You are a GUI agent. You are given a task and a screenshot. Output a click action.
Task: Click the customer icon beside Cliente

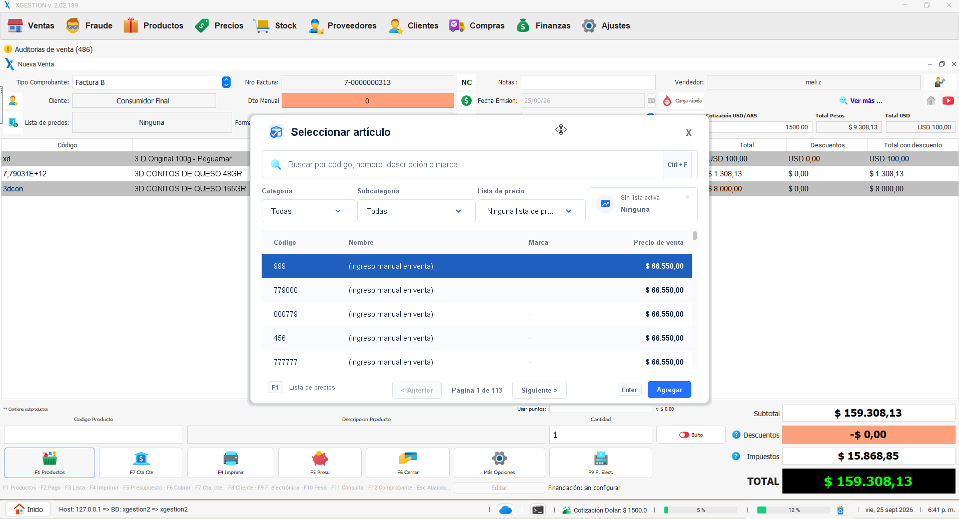click(14, 101)
